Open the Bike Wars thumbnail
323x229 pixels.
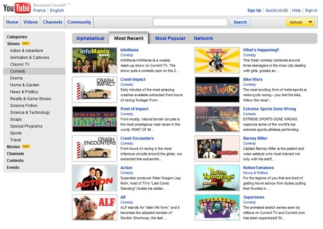coord(217,90)
